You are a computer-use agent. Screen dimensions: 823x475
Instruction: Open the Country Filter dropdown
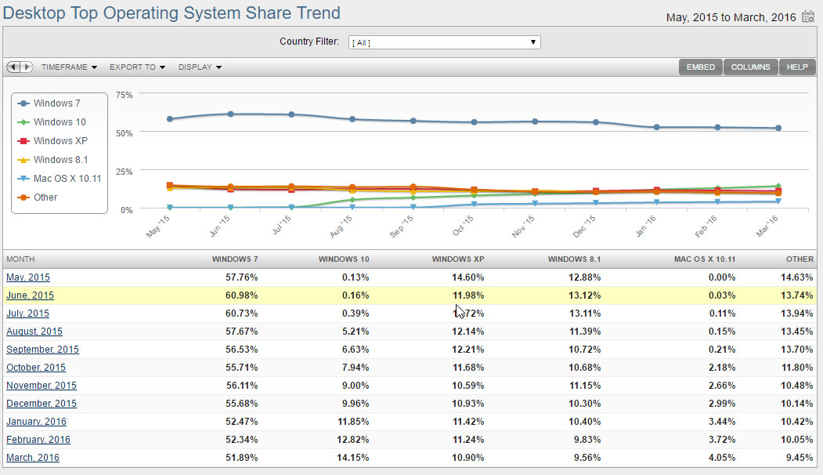click(444, 42)
